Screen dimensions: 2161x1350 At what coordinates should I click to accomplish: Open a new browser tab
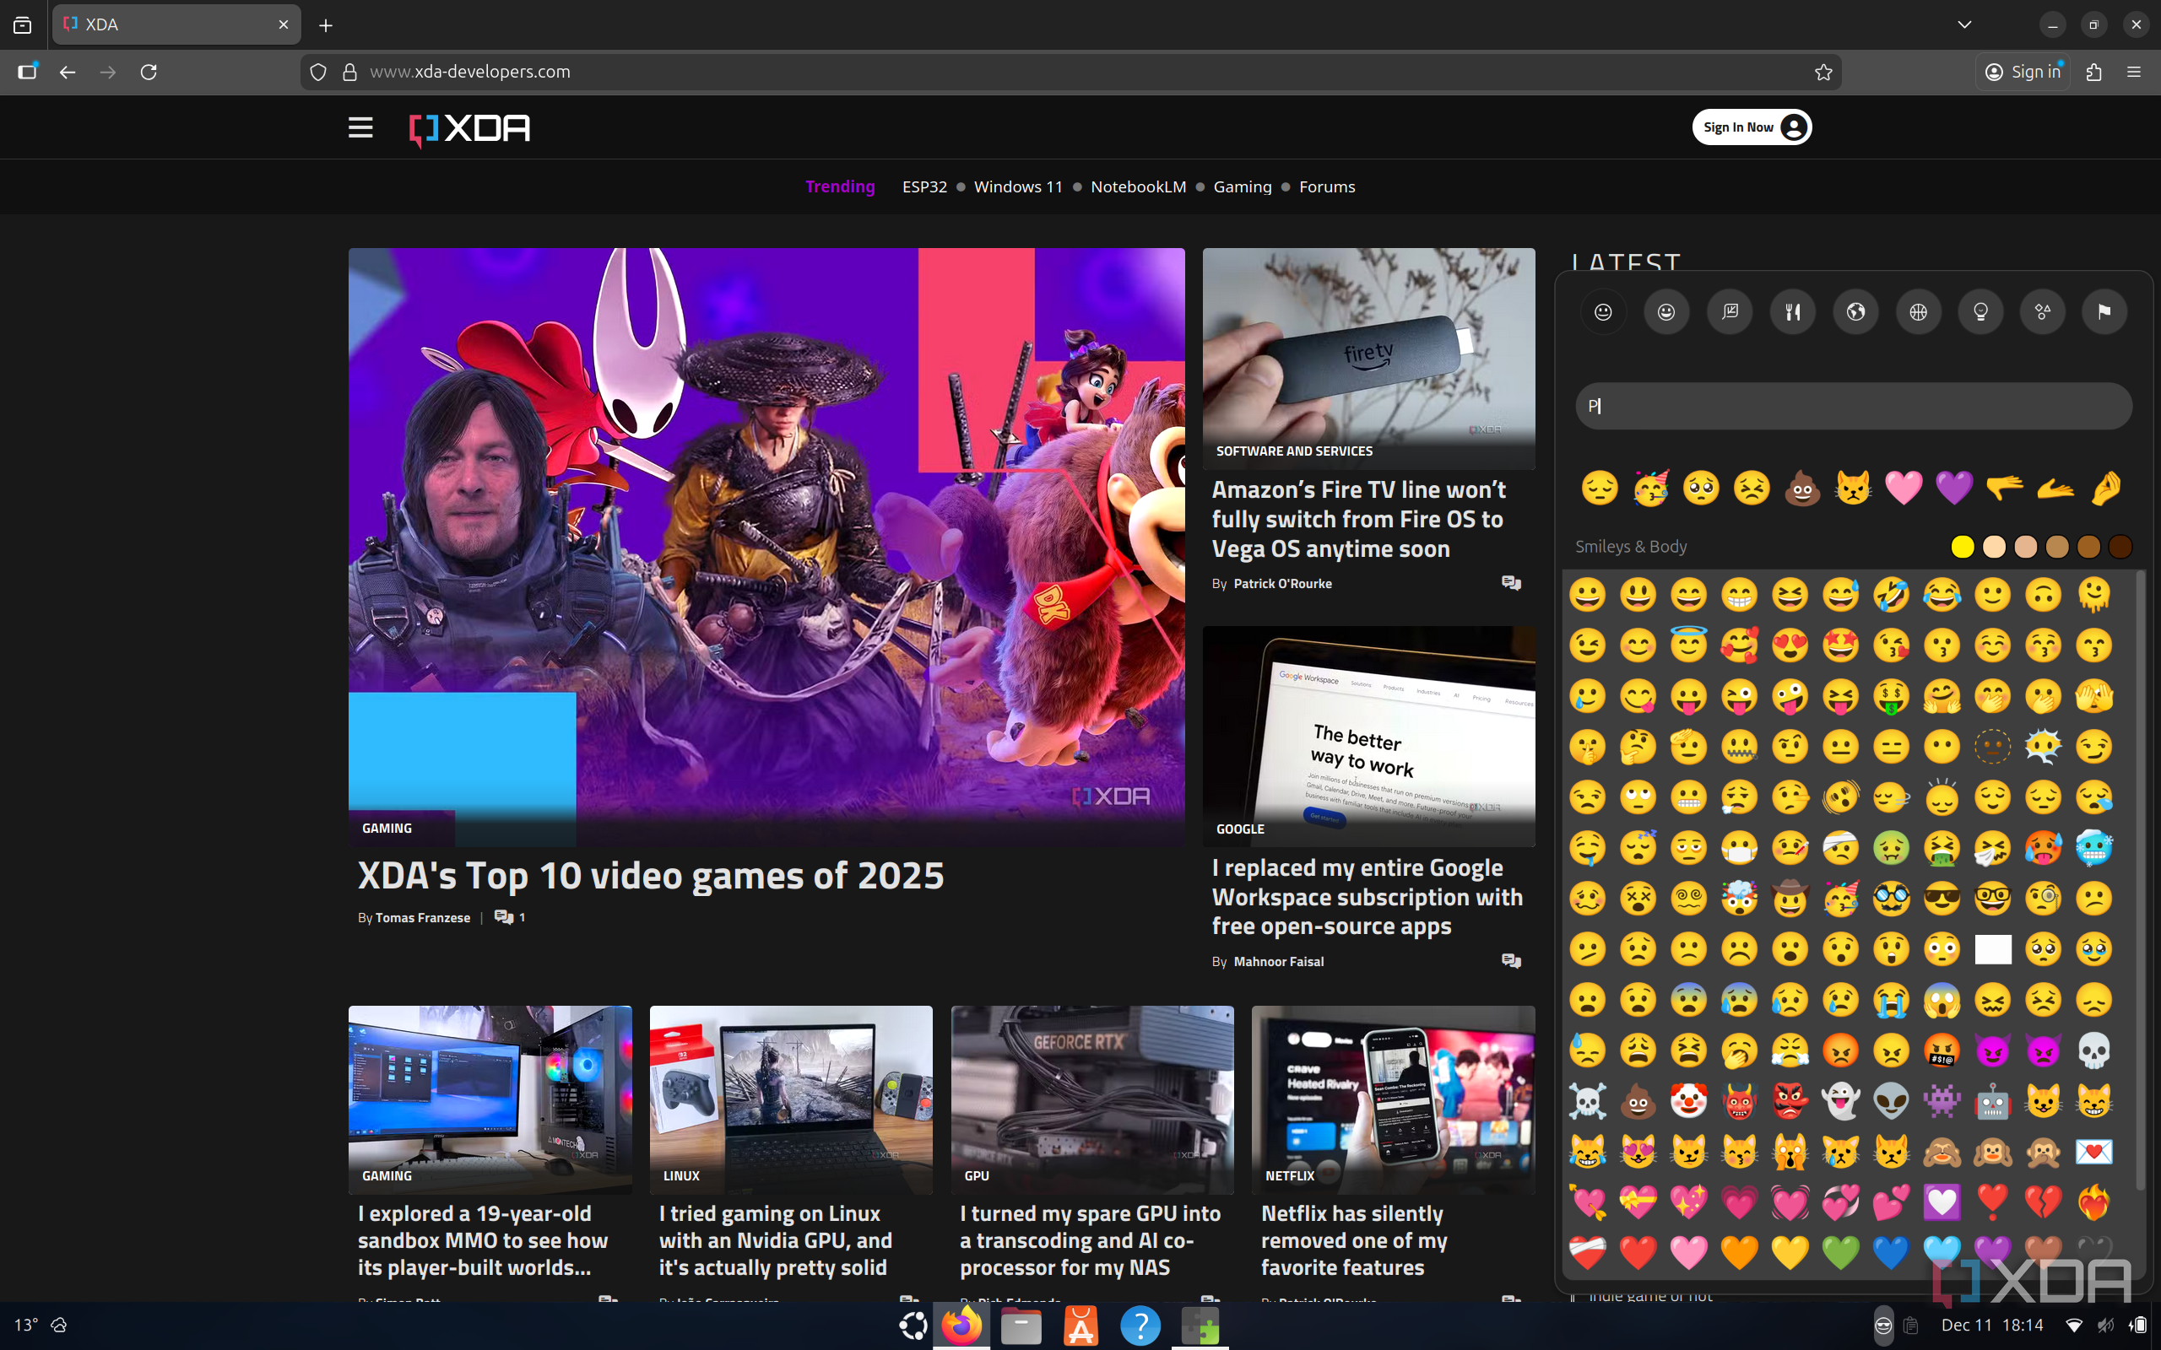pyautogui.click(x=326, y=25)
